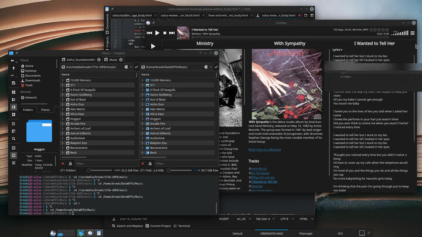The width and height of the screenshot is (422, 237).
Task: Select Home in Dolphin Places
Action: coord(27,66)
